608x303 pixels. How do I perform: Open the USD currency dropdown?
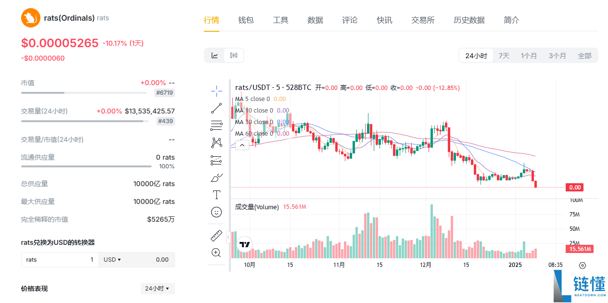(x=112, y=260)
